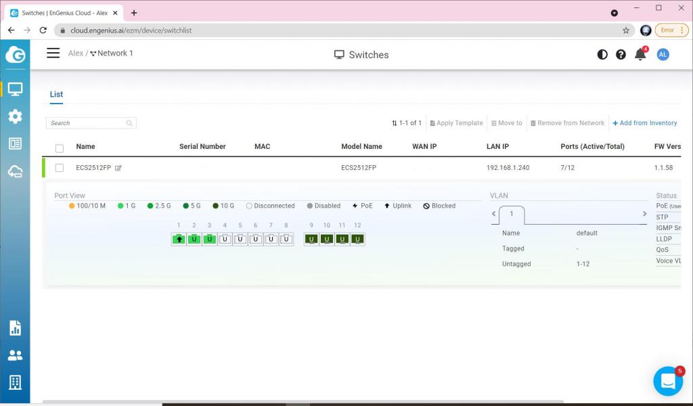Reload the browser page
This screenshot has height=406, width=693.
[43, 30]
